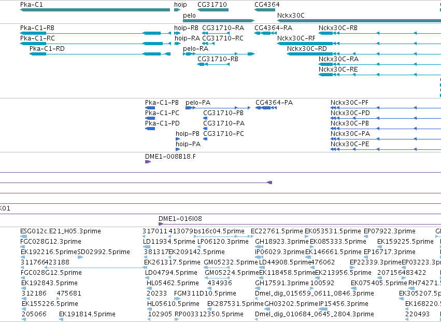
Task: Select the Nckx30C-PA protein label
Action: 350,134
